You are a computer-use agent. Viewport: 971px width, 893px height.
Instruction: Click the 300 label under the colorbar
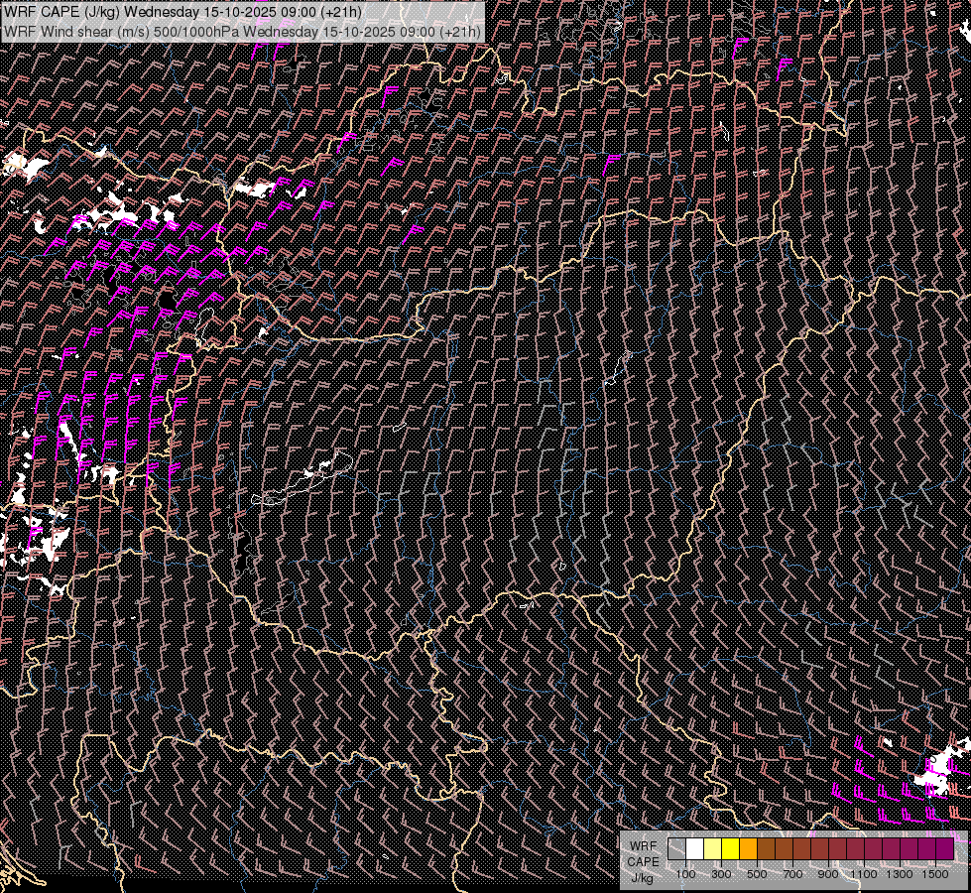(721, 874)
